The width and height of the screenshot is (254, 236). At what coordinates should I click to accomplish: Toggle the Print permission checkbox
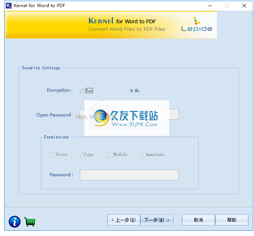click(x=53, y=154)
